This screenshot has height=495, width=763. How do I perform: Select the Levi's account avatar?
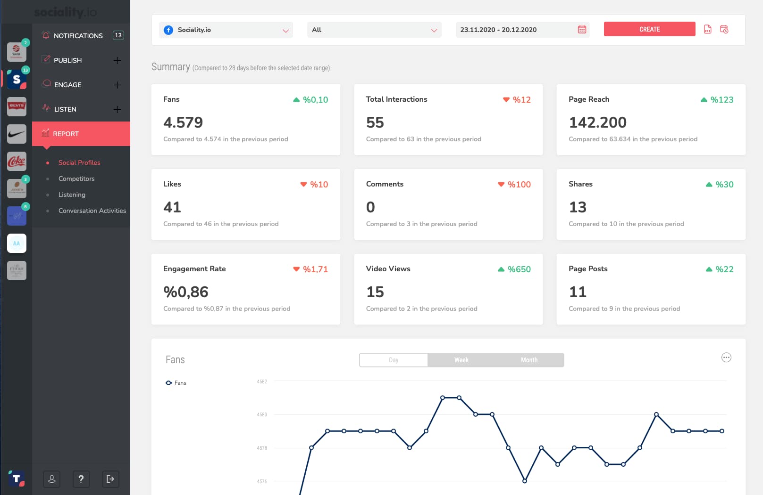(17, 107)
